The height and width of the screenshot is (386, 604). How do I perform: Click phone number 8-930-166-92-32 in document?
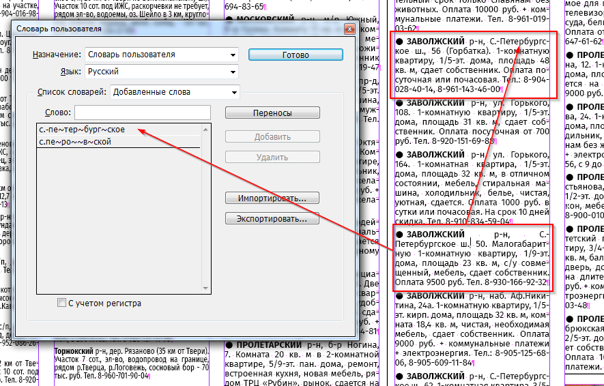515,282
